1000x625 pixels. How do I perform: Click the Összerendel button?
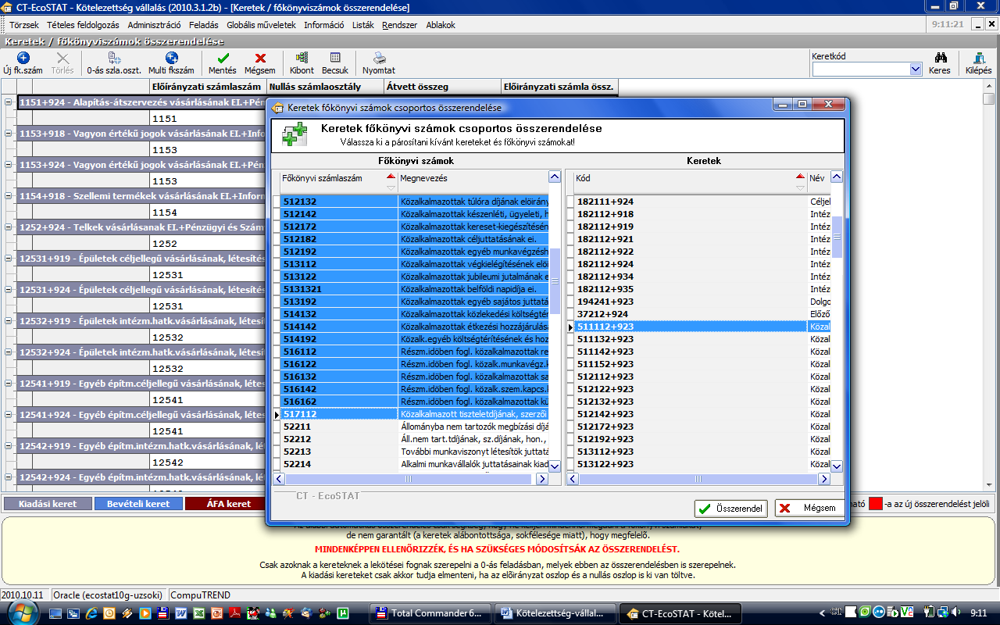click(730, 509)
